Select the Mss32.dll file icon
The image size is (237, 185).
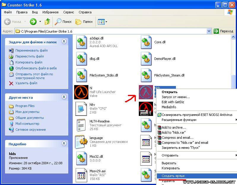point(82,158)
